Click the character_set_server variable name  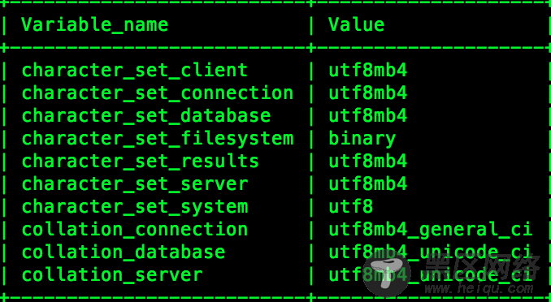[135, 184]
